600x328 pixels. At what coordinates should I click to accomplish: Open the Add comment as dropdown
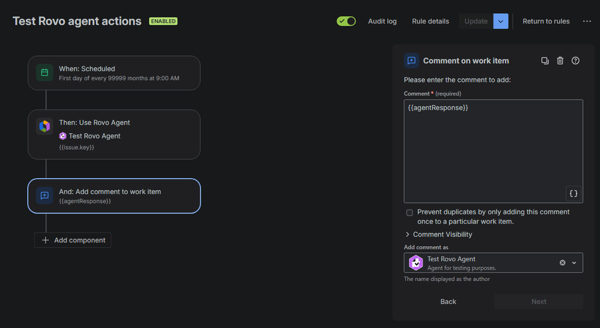pos(574,262)
